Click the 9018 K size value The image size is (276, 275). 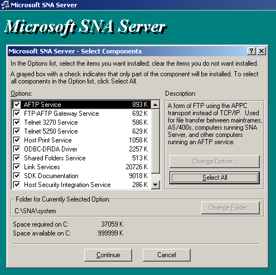(138, 176)
